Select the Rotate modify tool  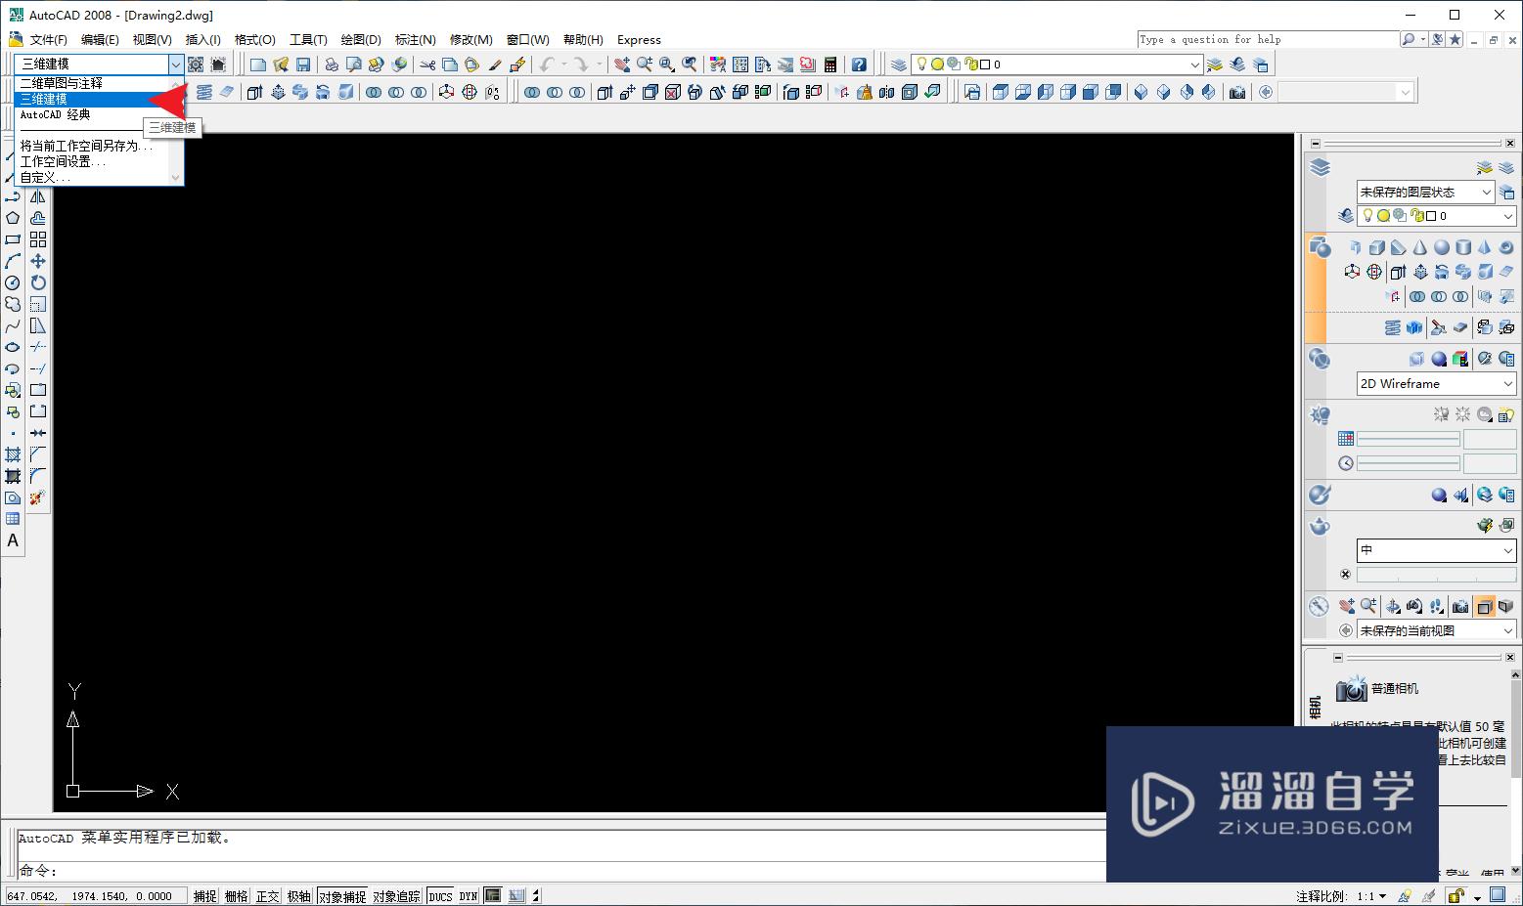[x=38, y=282]
